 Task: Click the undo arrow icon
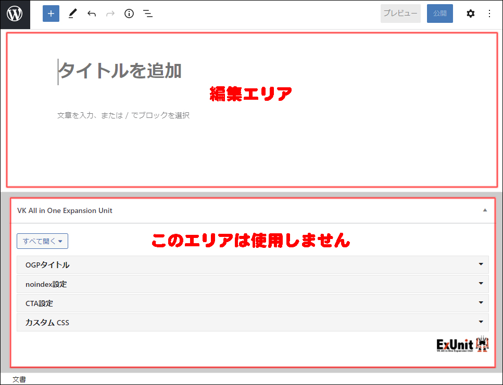tap(92, 14)
